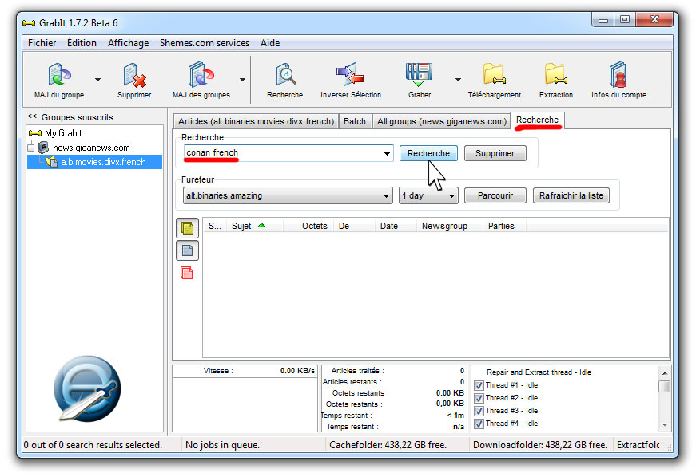Sort by the Parties column header

tap(504, 226)
